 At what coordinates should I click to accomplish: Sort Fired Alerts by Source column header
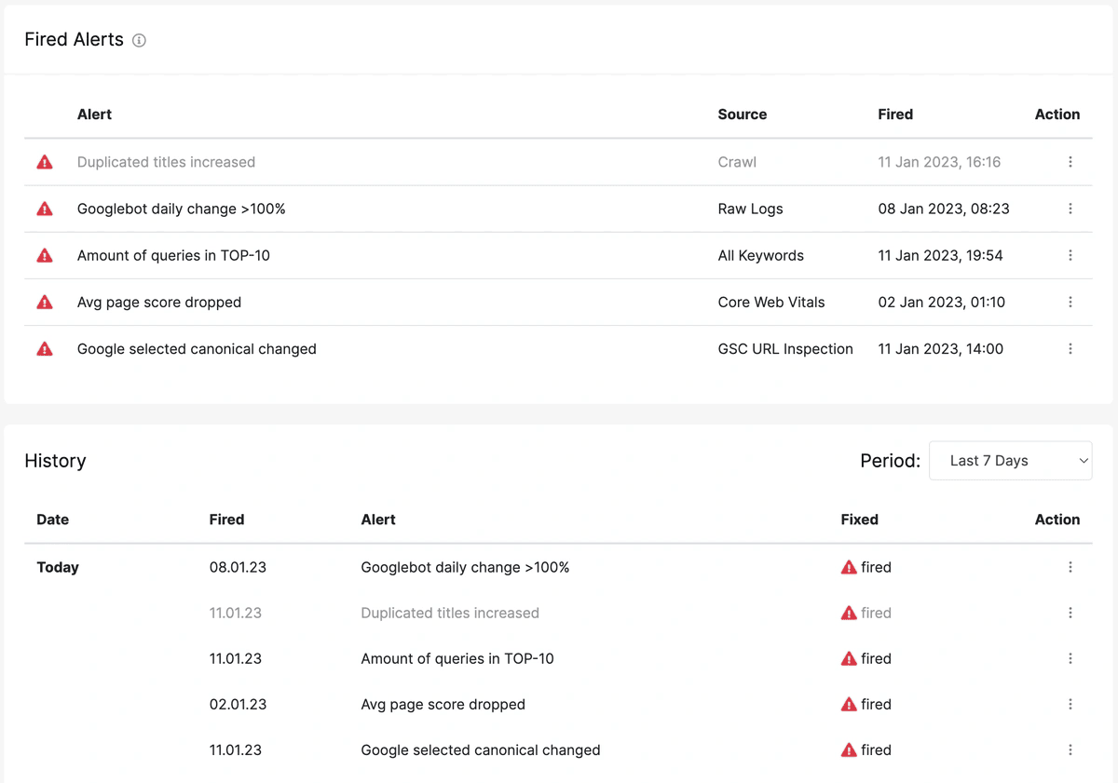tap(742, 115)
